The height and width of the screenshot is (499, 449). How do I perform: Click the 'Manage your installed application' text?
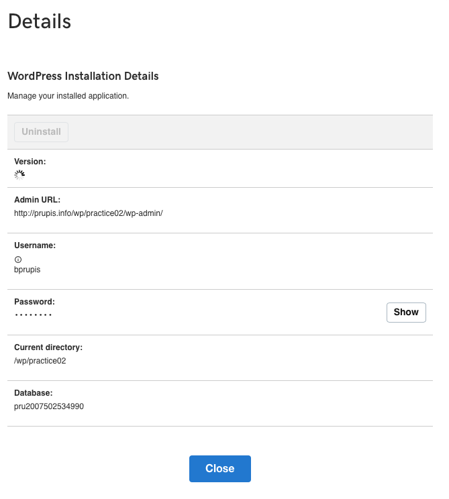68,96
